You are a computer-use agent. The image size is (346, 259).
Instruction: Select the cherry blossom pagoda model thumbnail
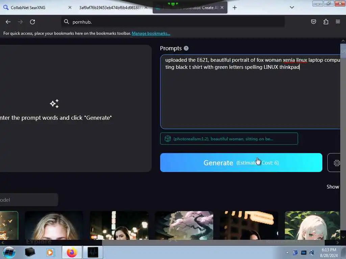coord(184,225)
